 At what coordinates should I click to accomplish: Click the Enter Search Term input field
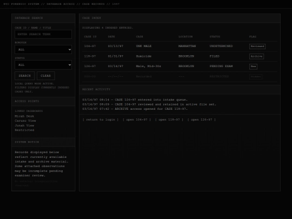[43, 34]
